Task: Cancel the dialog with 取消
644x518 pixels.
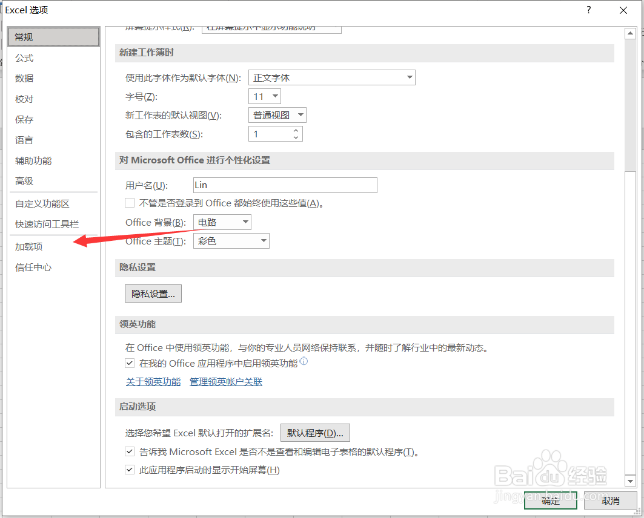Action: tap(610, 500)
